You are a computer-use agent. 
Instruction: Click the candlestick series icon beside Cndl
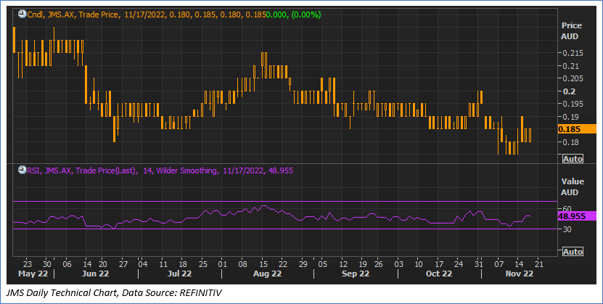tap(22, 15)
